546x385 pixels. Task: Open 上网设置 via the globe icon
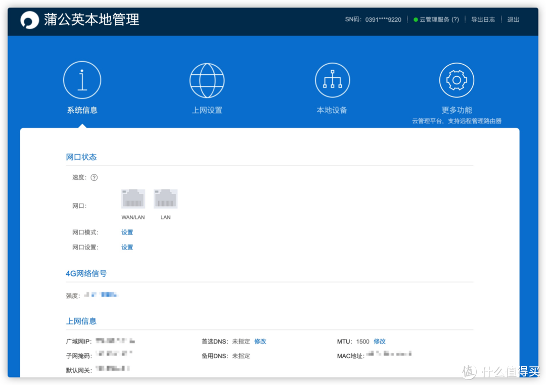coord(207,79)
